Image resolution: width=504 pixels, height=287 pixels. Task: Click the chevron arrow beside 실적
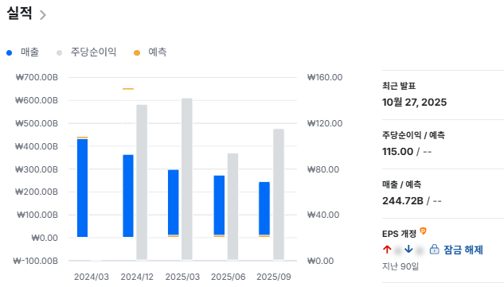(43, 15)
